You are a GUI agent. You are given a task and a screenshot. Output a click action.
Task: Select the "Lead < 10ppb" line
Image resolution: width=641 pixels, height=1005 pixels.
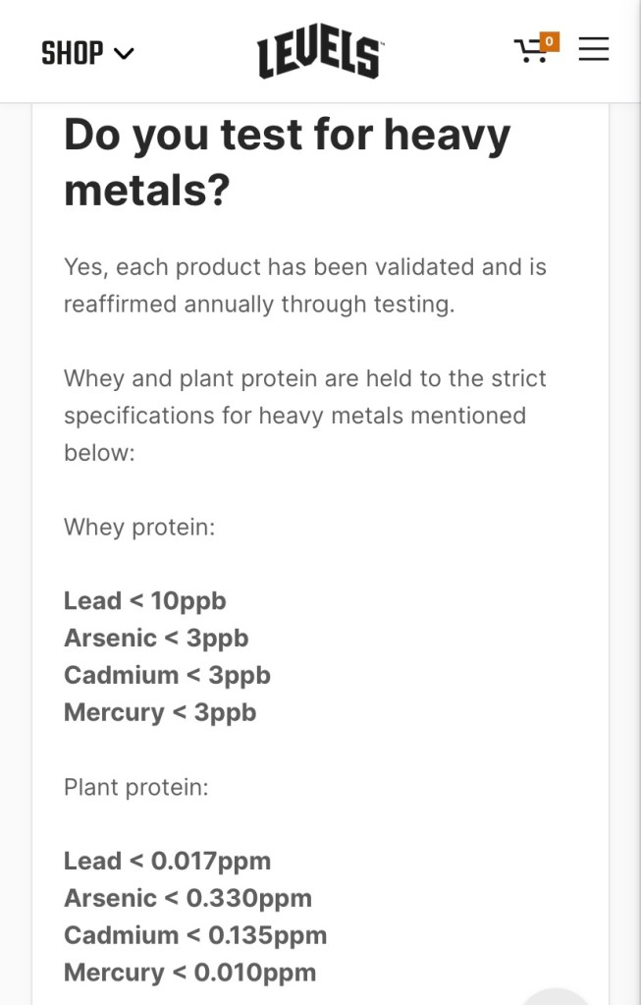[x=145, y=601]
